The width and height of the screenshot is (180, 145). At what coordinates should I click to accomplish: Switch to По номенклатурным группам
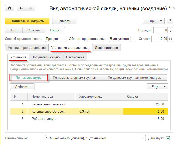75,78
